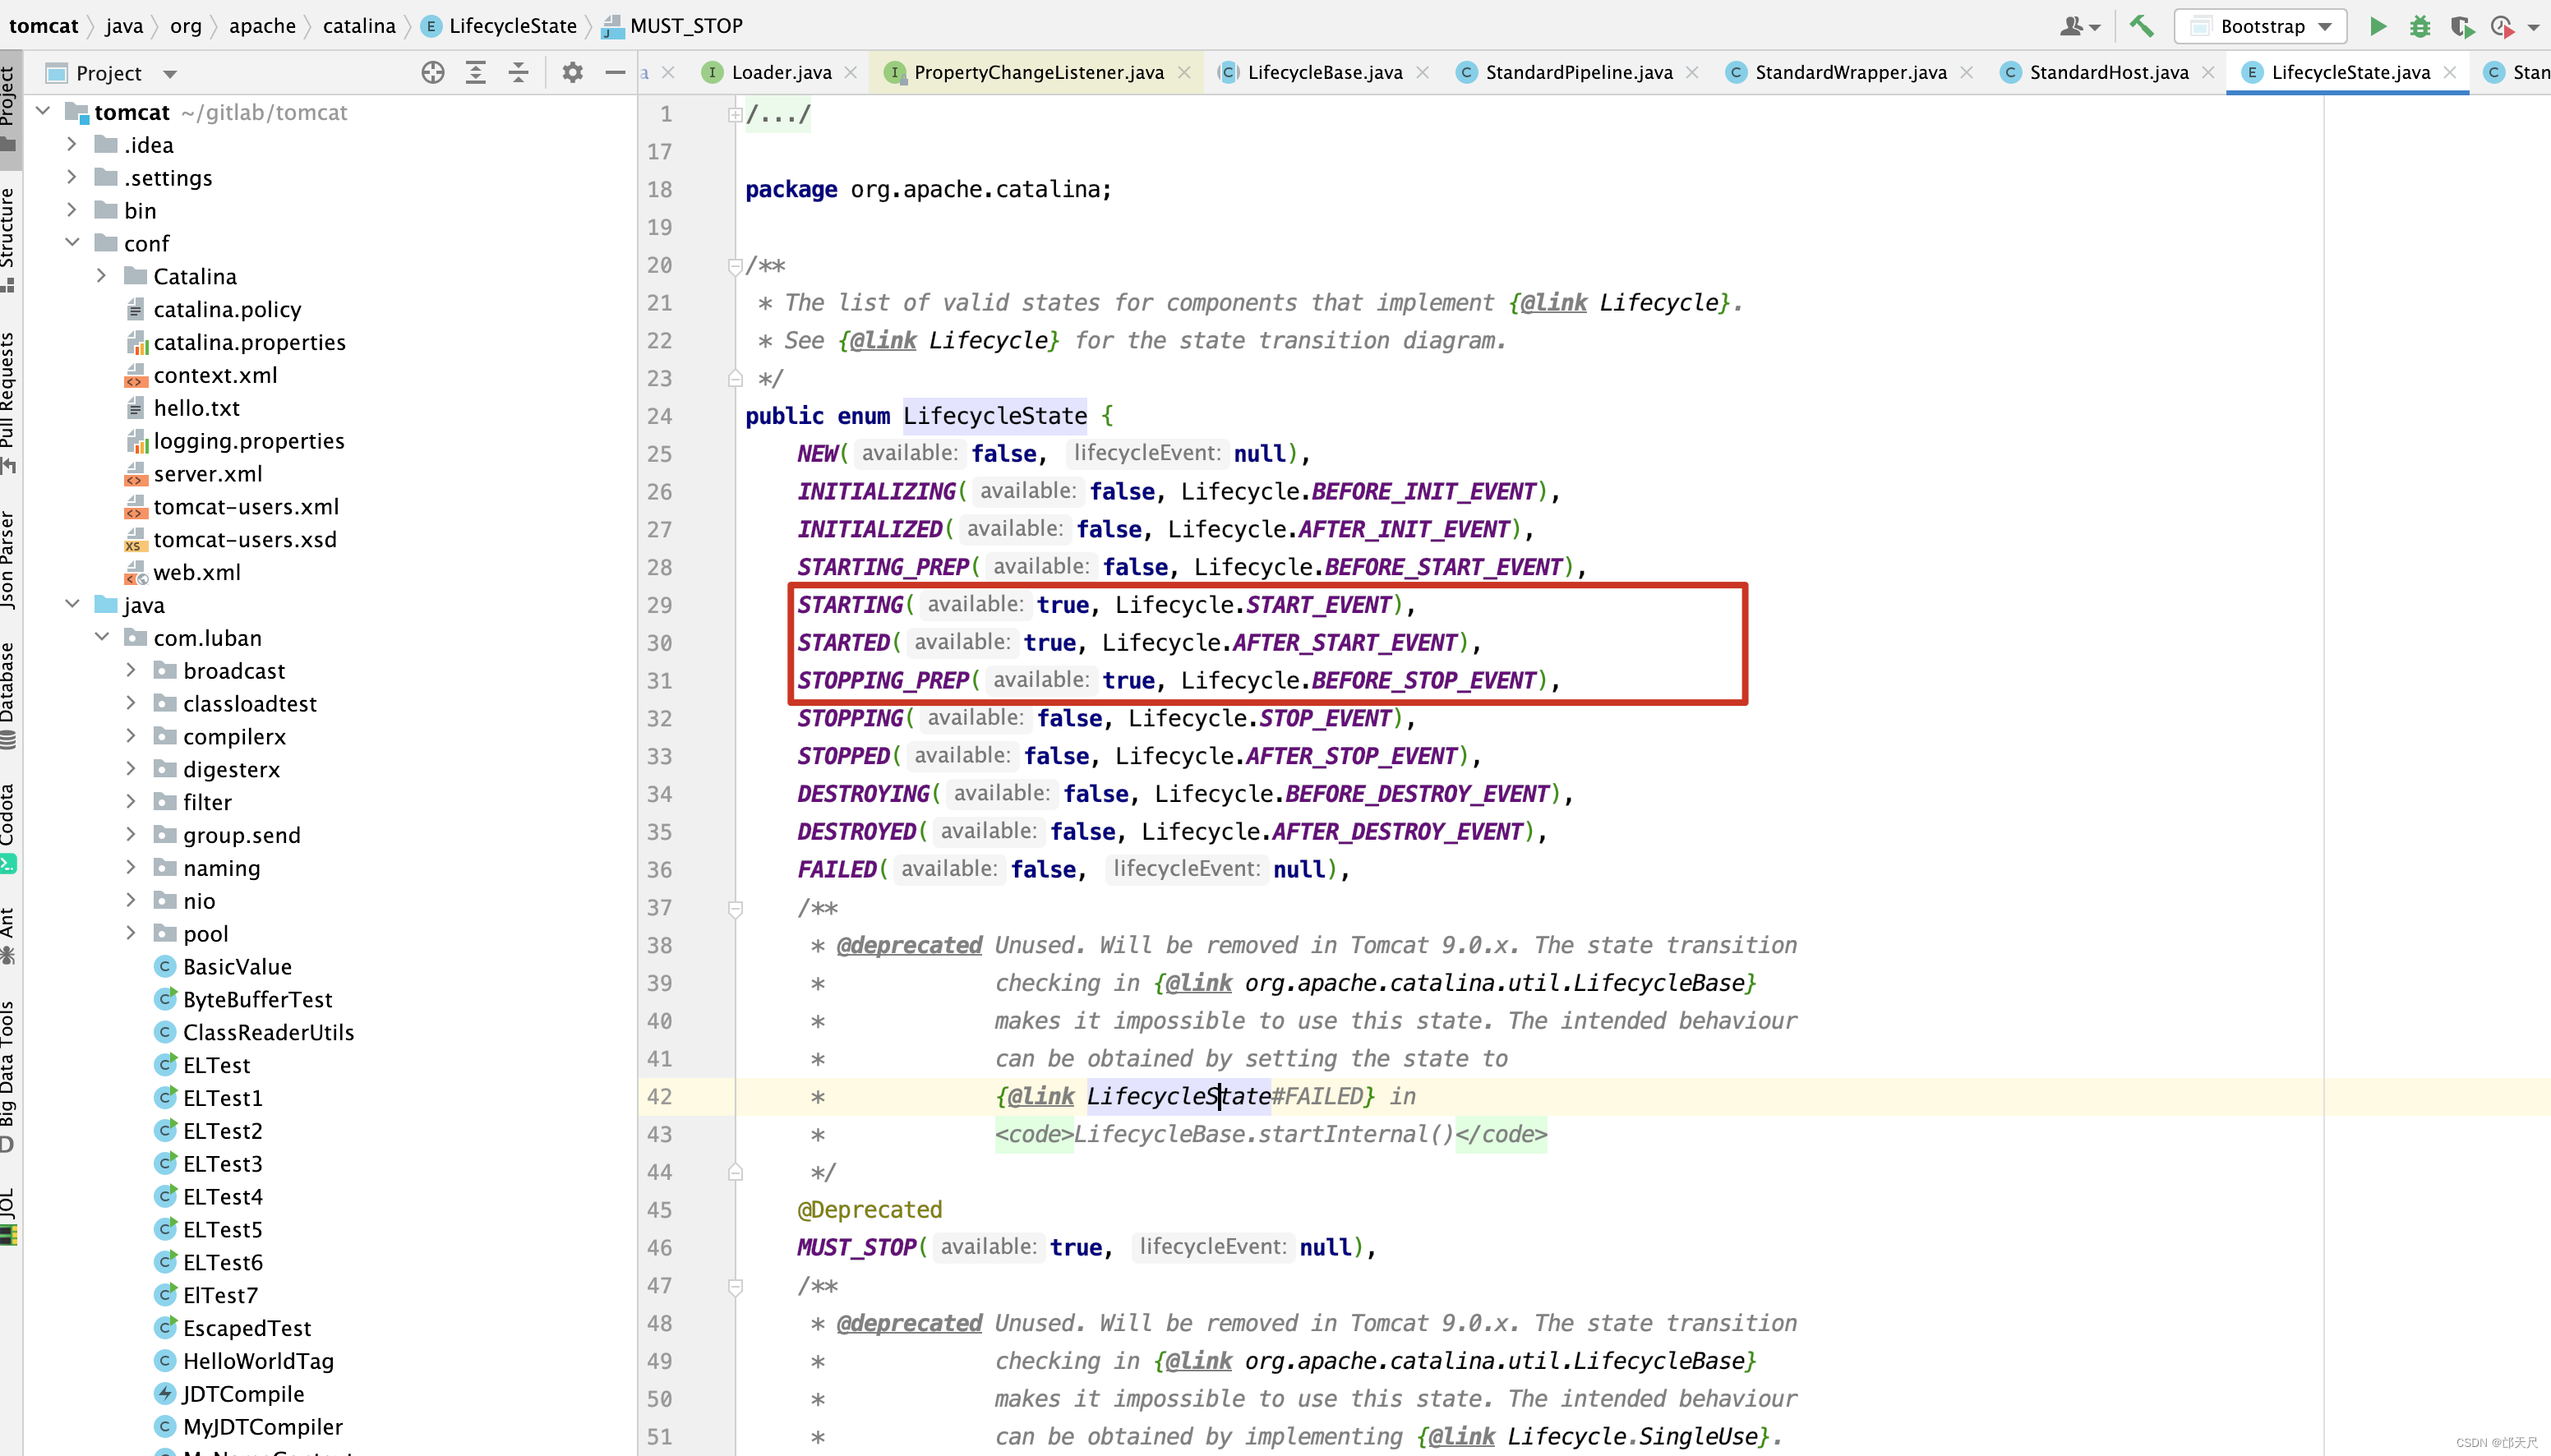
Task: Collapse the conf folder
Action: (72, 243)
